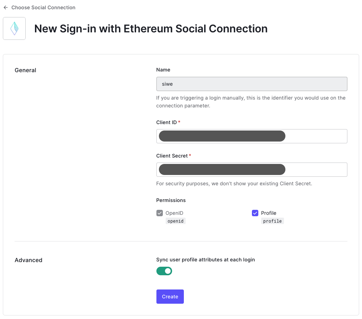
Task: Click the greyed OpenID checkbox
Action: (160, 213)
